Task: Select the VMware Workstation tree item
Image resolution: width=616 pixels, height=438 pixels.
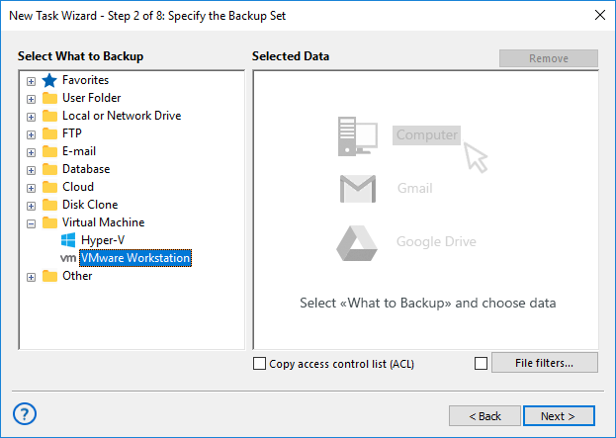Action: [x=135, y=258]
